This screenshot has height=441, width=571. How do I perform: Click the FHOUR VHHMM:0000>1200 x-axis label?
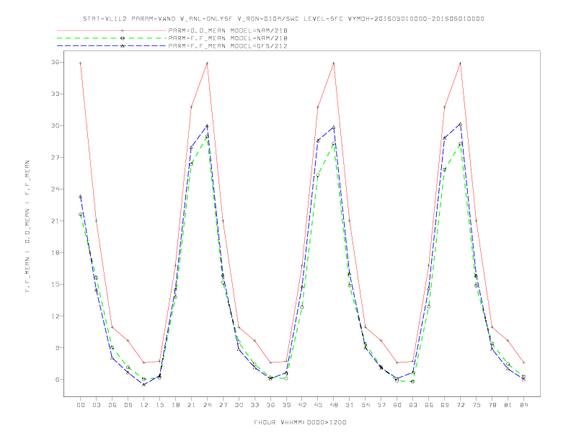300,422
